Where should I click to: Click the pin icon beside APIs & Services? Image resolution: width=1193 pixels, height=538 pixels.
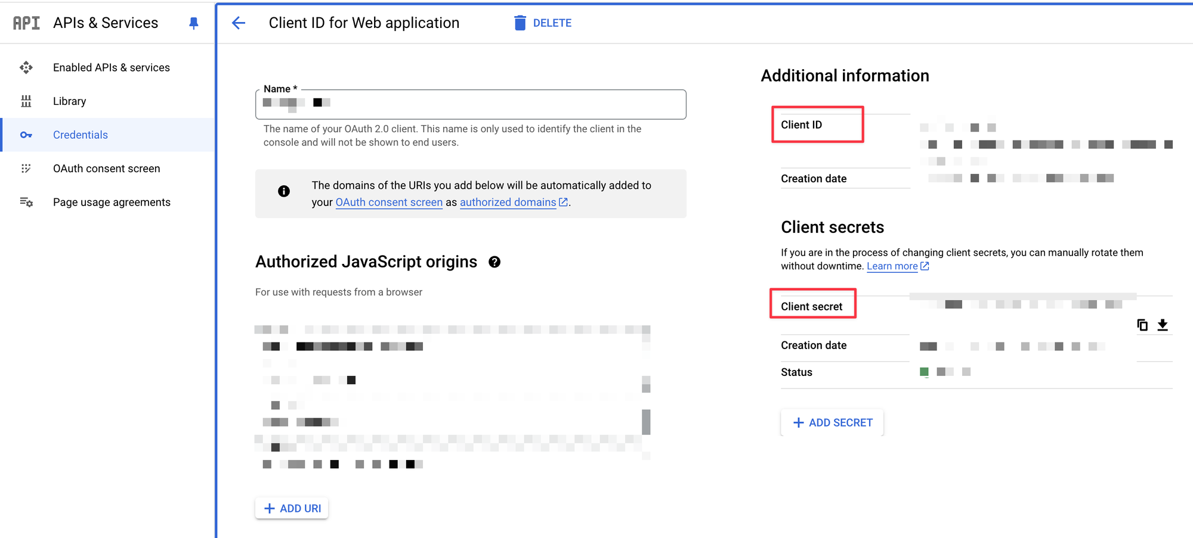point(193,23)
